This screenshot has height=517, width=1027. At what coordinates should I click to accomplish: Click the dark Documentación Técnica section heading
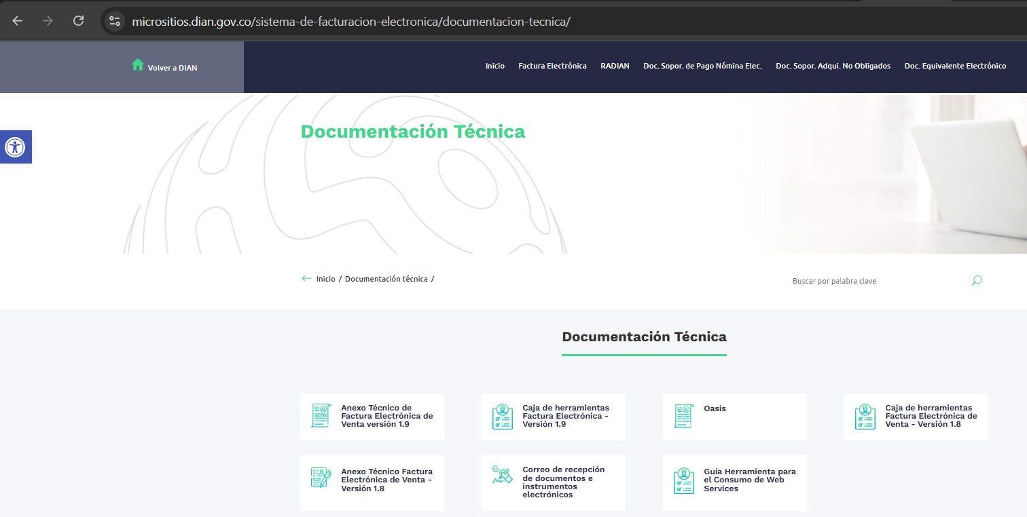point(645,337)
